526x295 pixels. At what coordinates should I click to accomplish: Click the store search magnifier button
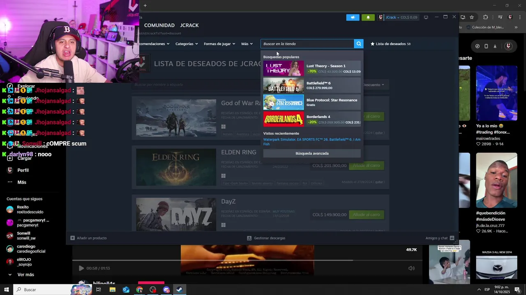(359, 44)
